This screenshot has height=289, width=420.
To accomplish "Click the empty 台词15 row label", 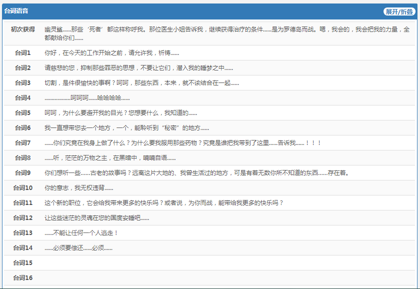I will tap(23, 263).
